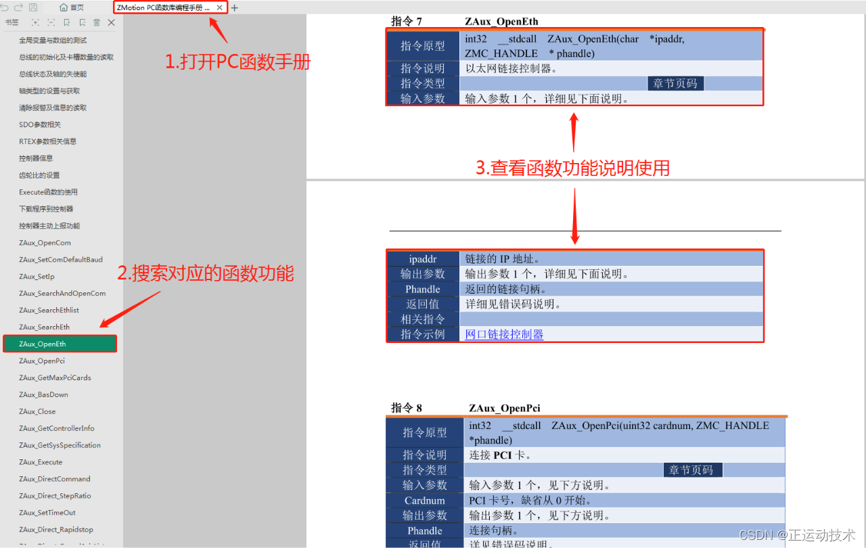Expand all bookmarks with the plus icon
The height and width of the screenshot is (548, 866).
point(35,22)
